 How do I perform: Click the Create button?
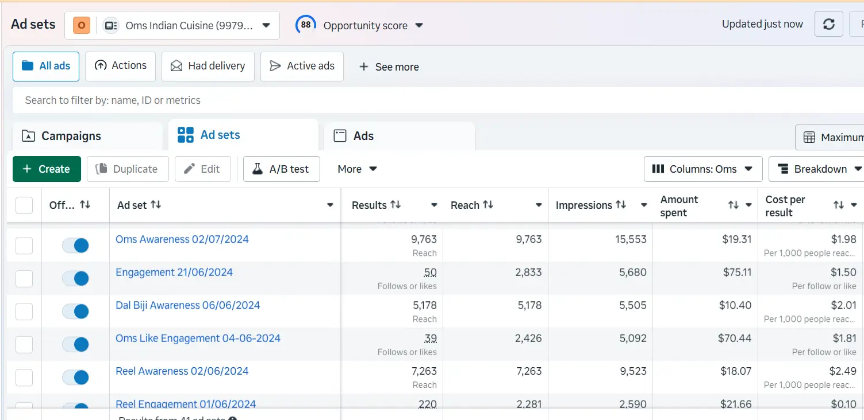pyautogui.click(x=46, y=169)
